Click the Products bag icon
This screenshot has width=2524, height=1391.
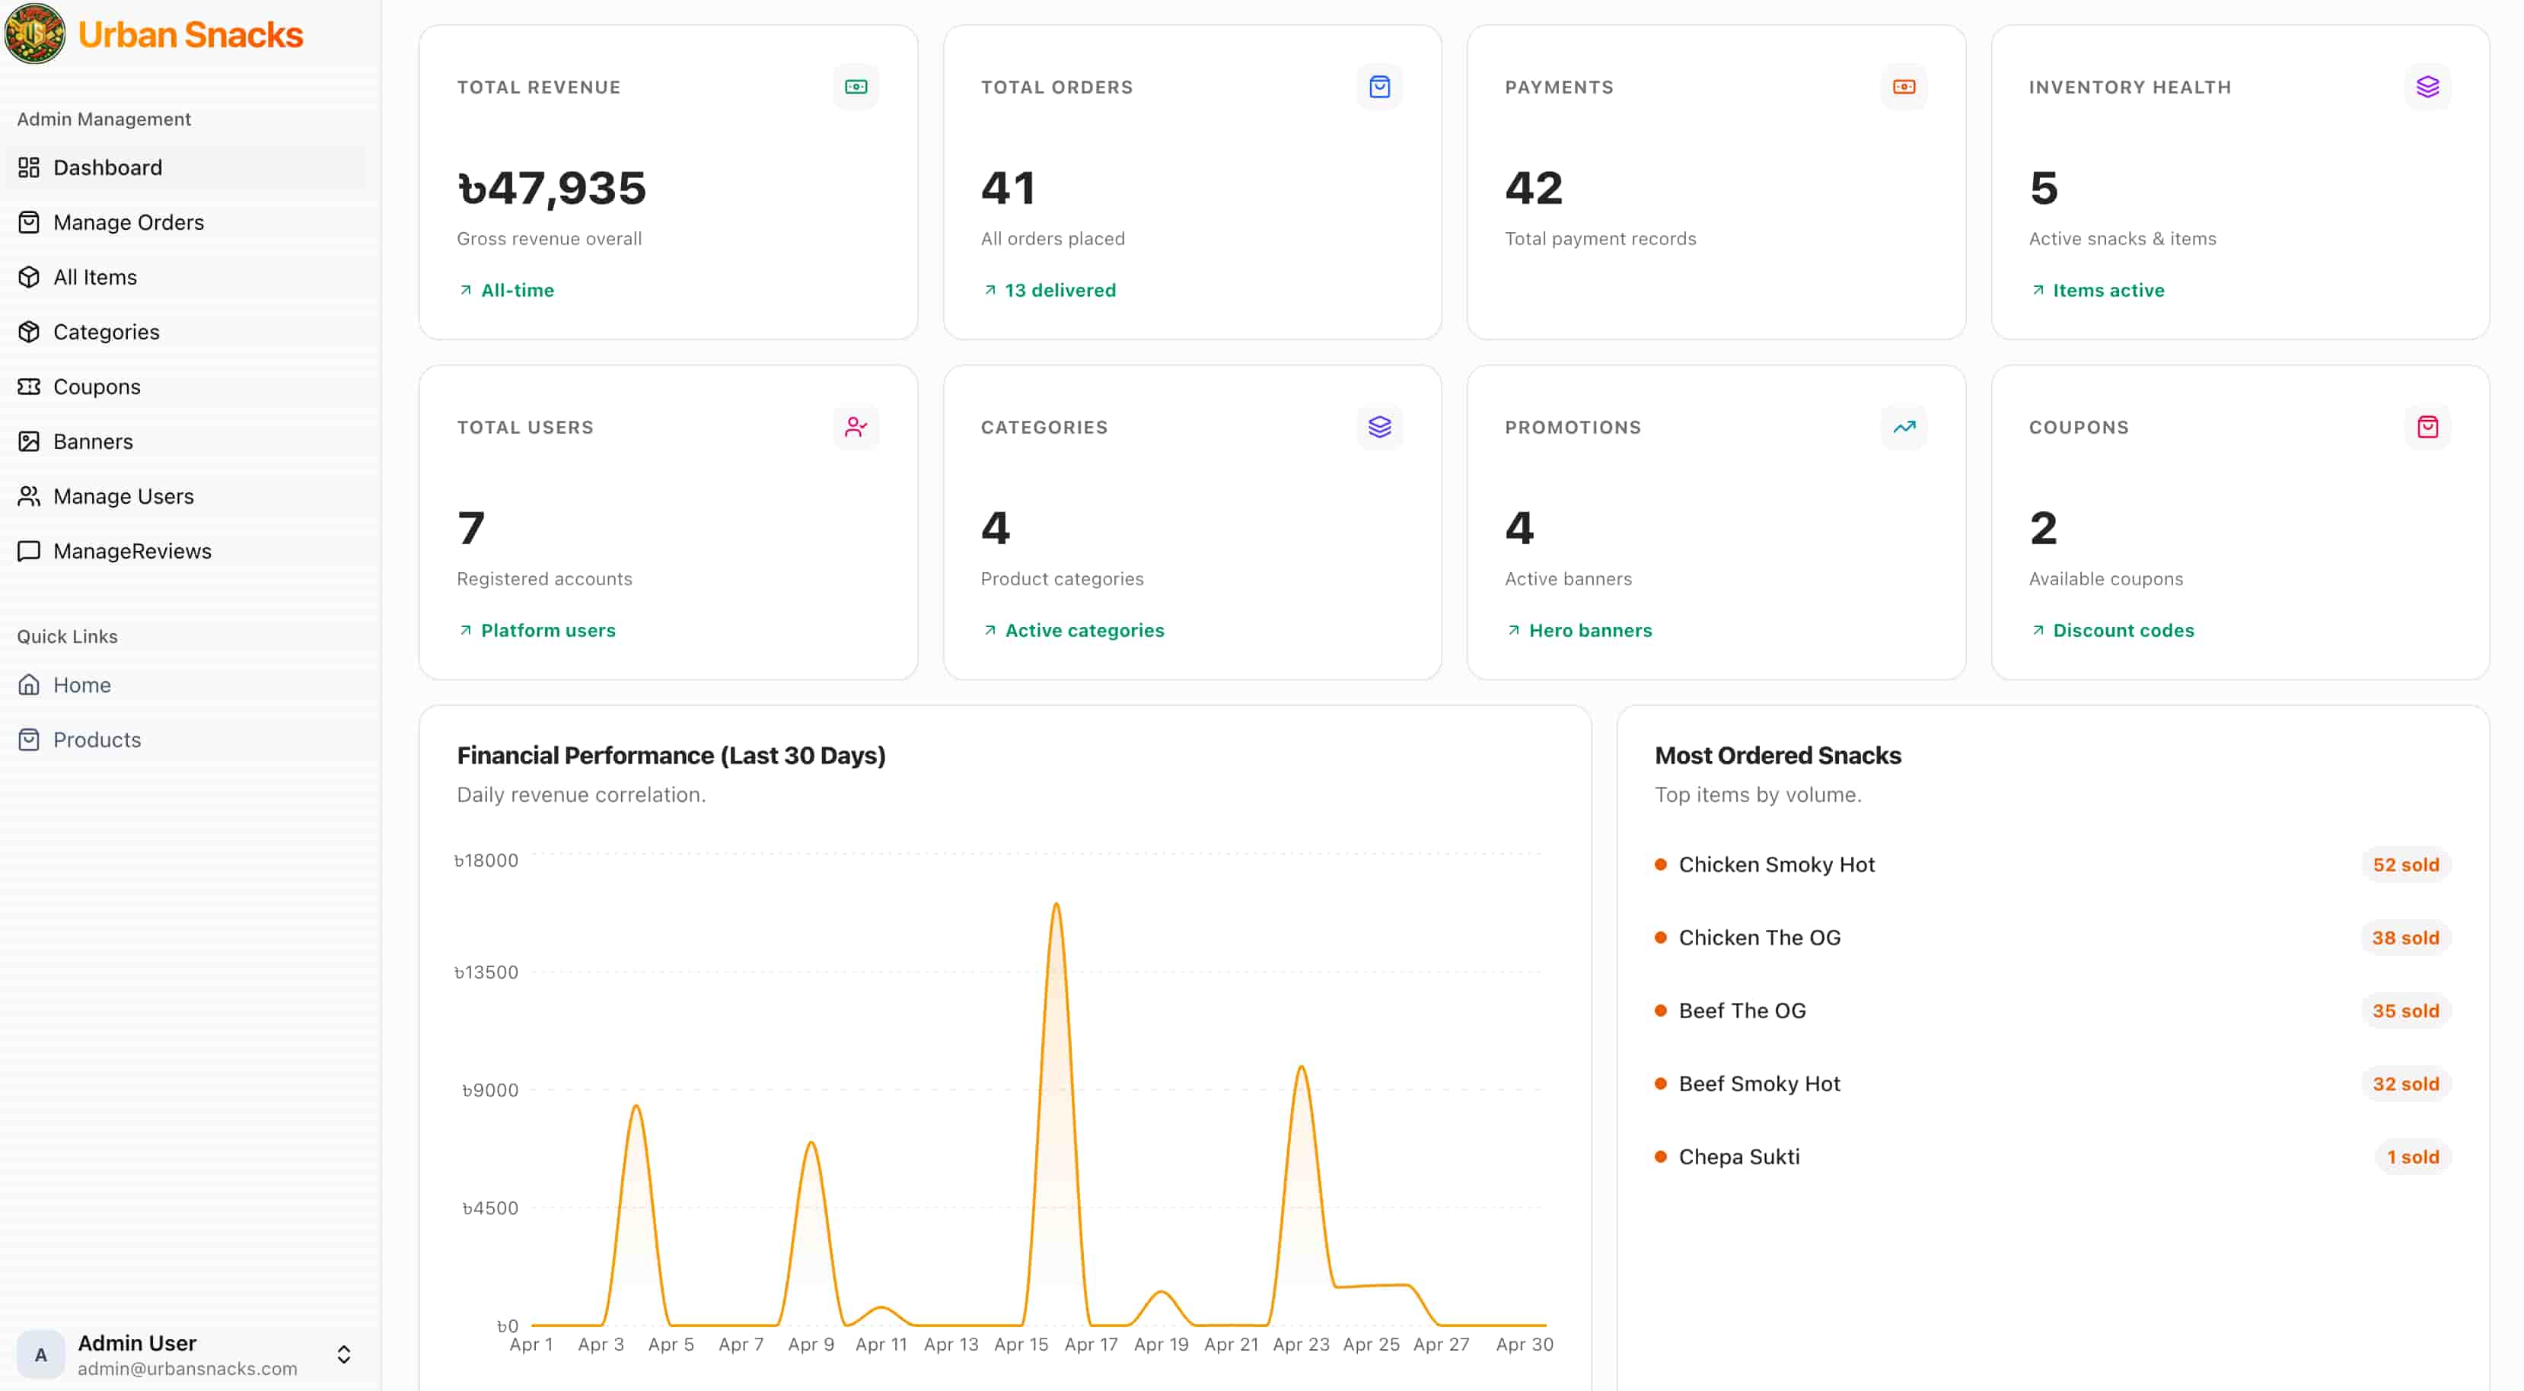point(30,740)
